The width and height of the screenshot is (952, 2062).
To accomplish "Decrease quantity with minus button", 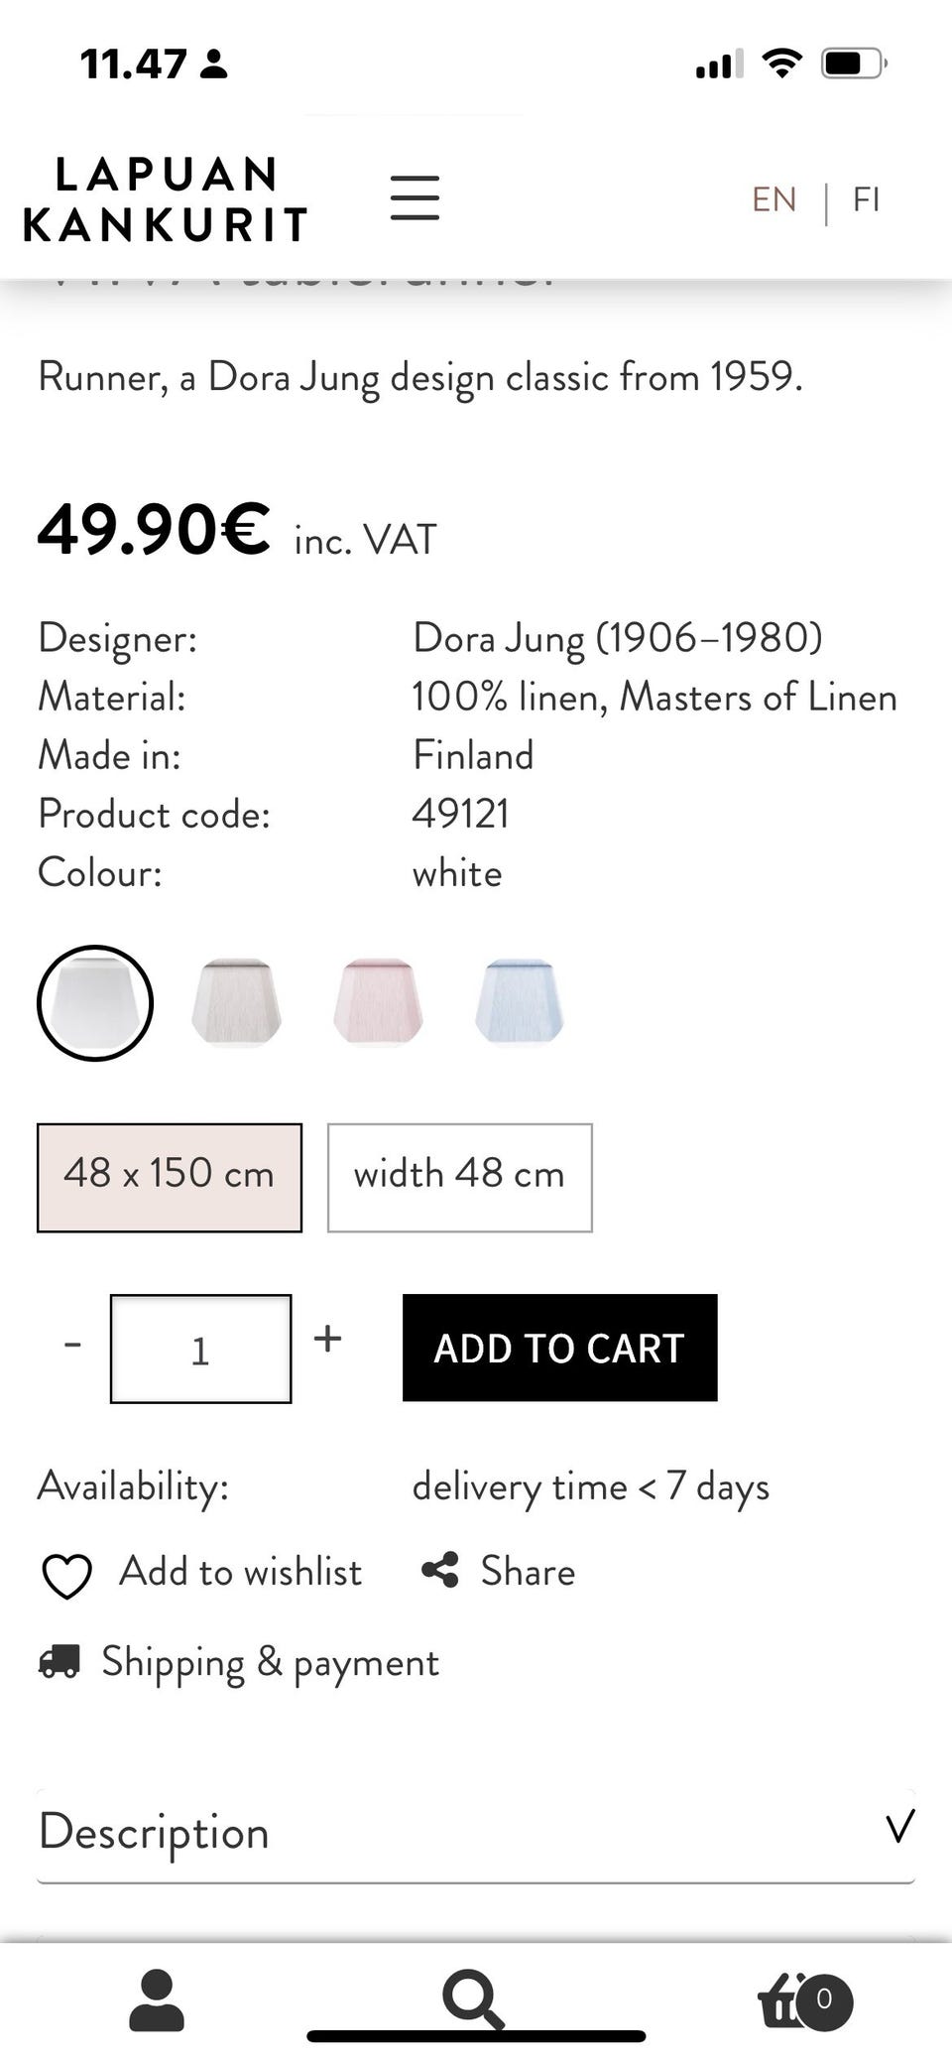I will 72,1346.
